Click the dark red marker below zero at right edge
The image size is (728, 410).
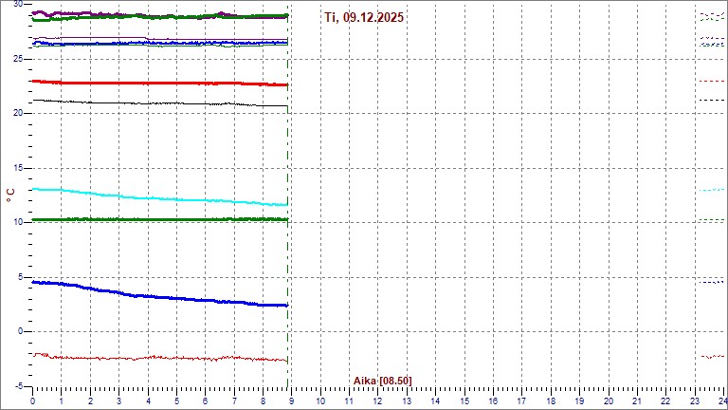click(710, 356)
